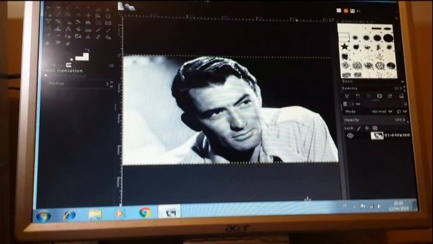Select the Text tool letter A icon
Viewport: 433px width, 244px height.
(68, 28)
